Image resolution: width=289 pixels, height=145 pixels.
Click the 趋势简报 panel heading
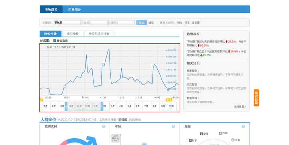click(x=193, y=34)
